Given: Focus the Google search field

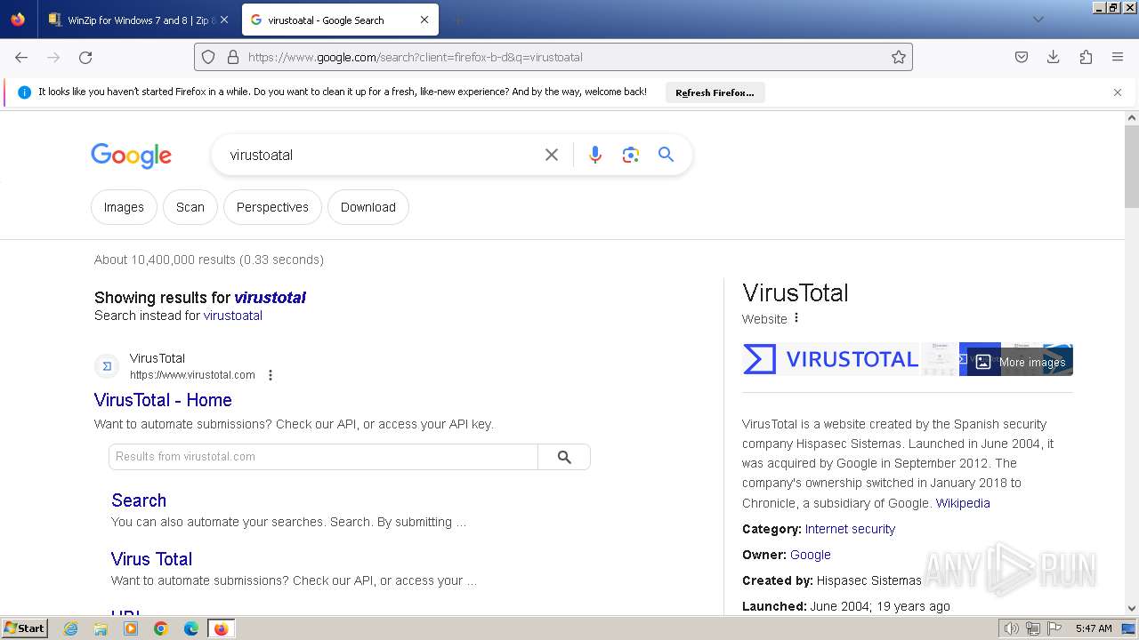Looking at the screenshot, I should tap(383, 155).
